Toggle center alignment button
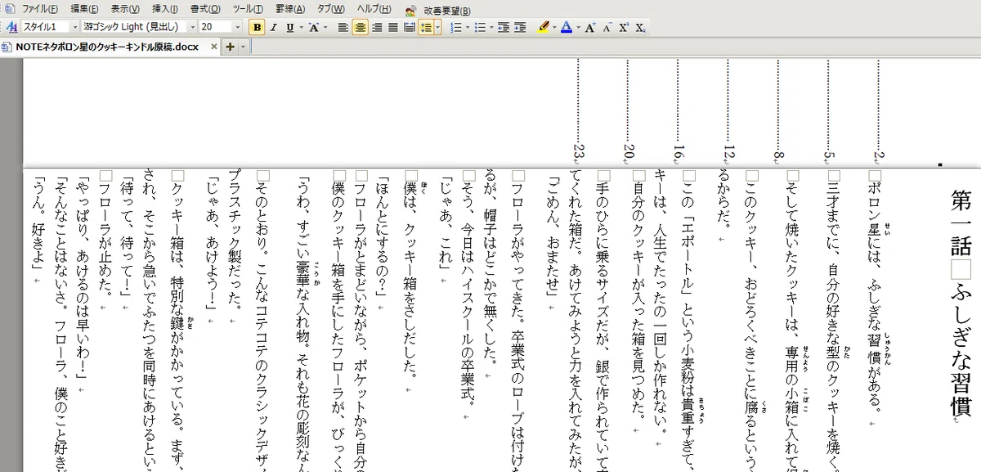981x472 pixels. pos(361,27)
